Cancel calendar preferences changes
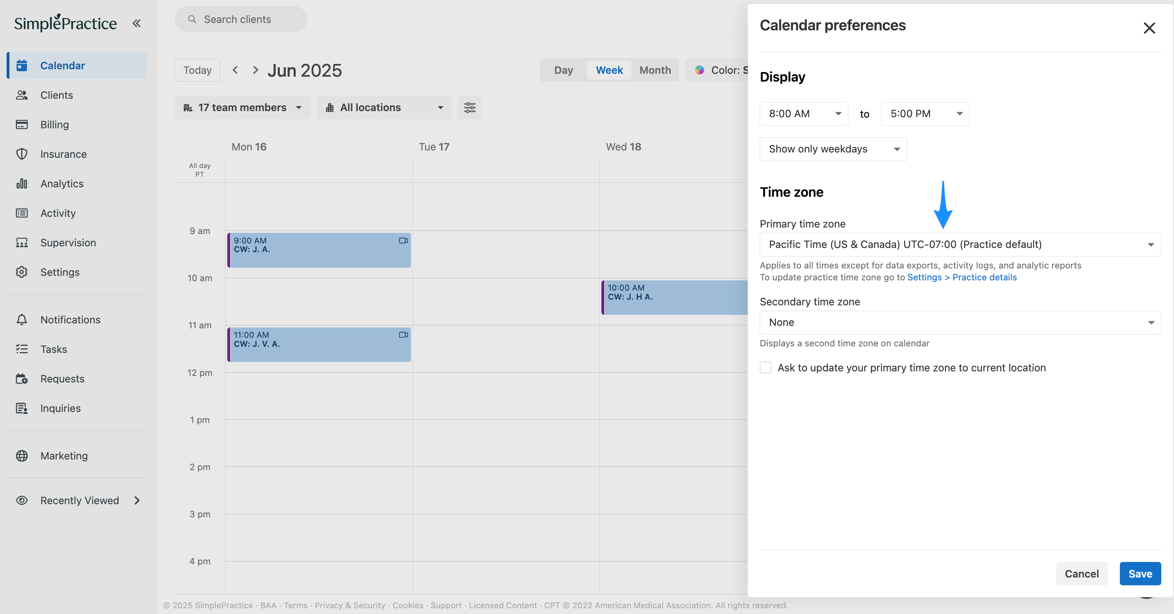 click(x=1081, y=574)
